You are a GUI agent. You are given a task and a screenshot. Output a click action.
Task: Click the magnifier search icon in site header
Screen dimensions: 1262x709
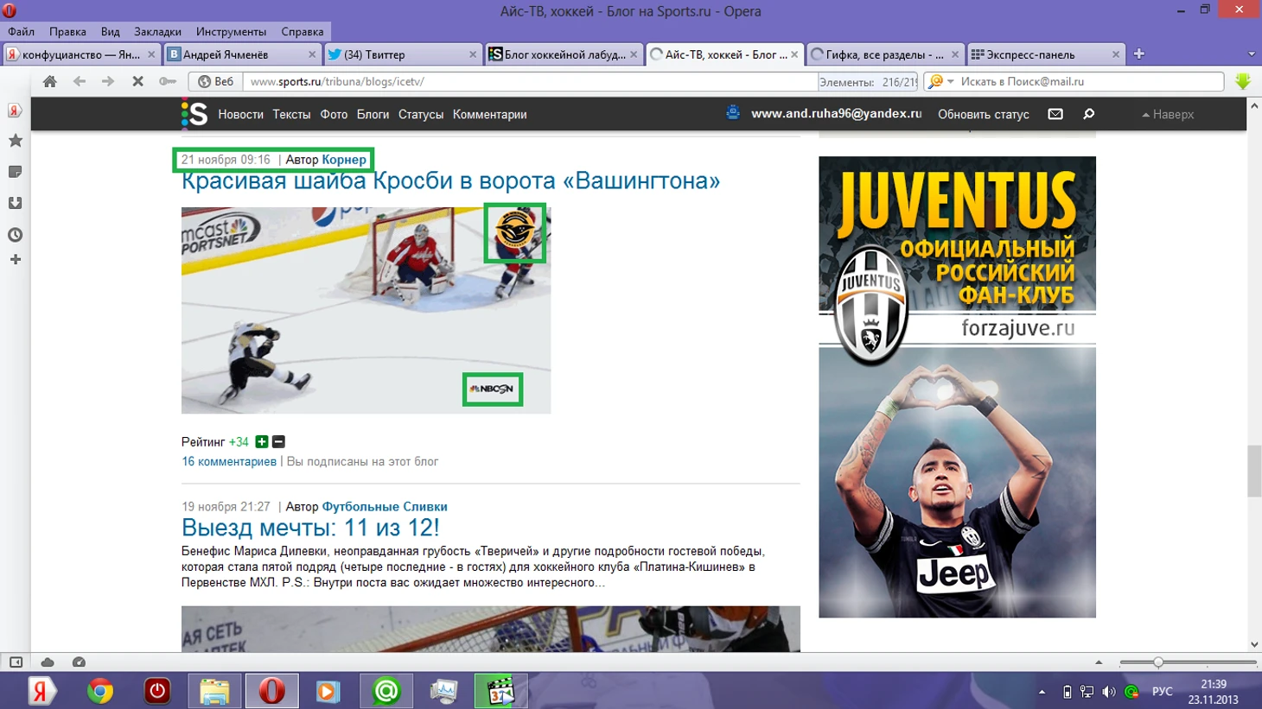pyautogui.click(x=1089, y=114)
